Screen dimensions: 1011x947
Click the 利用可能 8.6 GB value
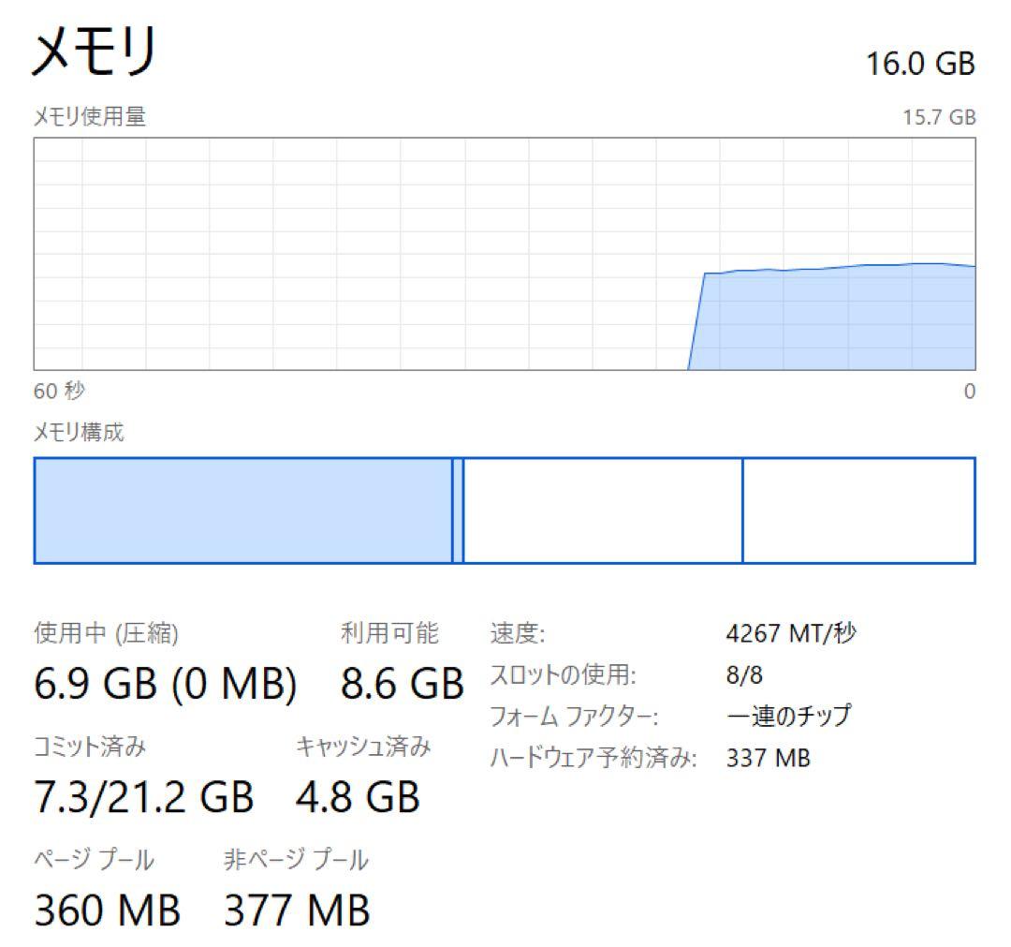coord(403,684)
